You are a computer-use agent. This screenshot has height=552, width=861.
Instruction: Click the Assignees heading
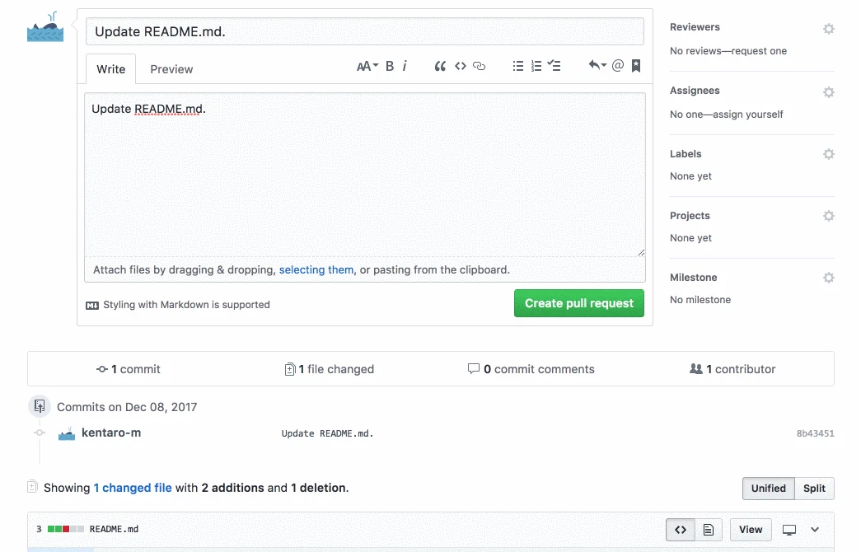[x=695, y=91]
